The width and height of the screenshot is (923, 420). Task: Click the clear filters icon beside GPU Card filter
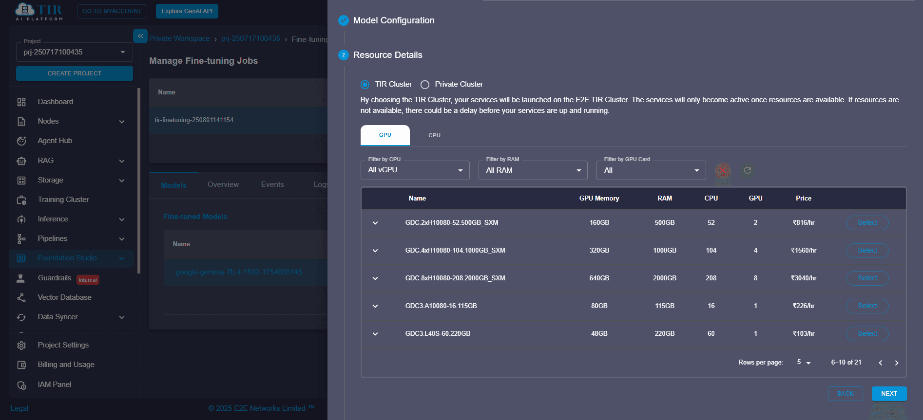723,170
